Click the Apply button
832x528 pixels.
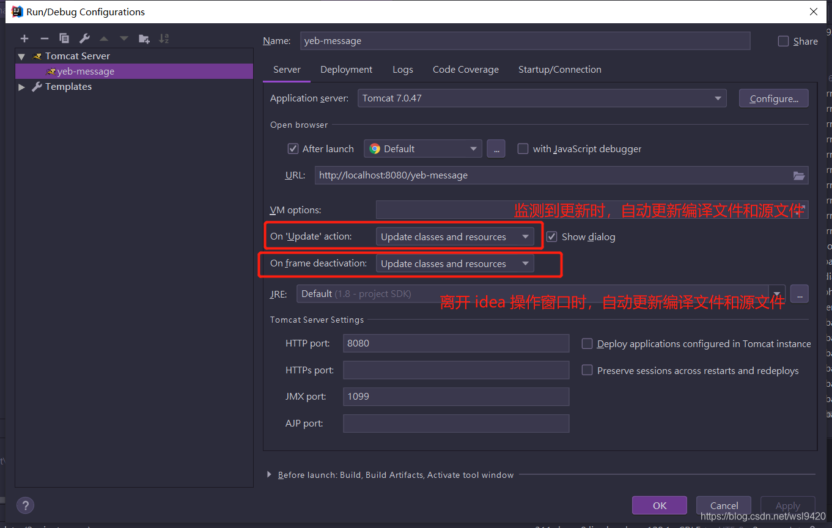pyautogui.click(x=788, y=505)
